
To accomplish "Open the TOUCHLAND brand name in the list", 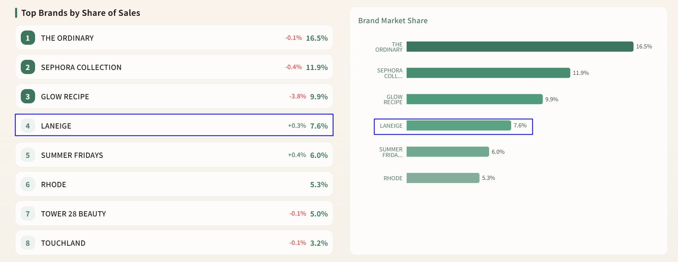I will point(63,243).
